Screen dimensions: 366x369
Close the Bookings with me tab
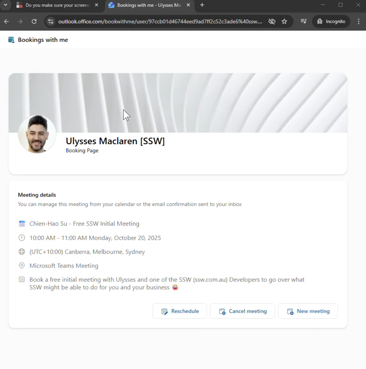point(188,5)
